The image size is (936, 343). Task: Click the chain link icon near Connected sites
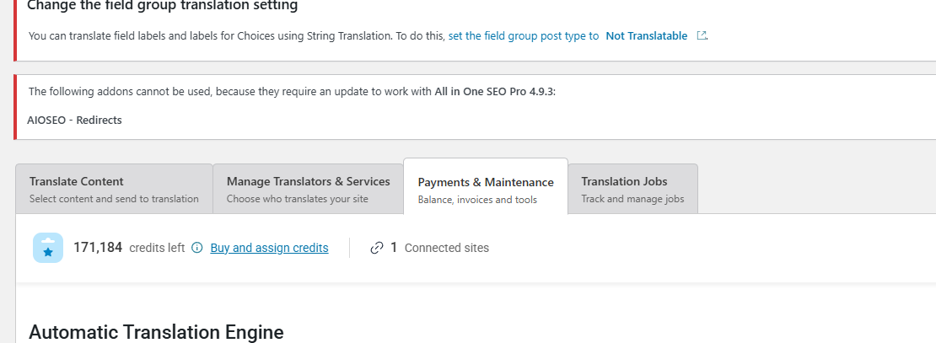pyautogui.click(x=377, y=248)
